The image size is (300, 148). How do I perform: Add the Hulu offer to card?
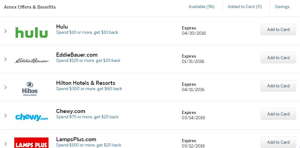278,30
